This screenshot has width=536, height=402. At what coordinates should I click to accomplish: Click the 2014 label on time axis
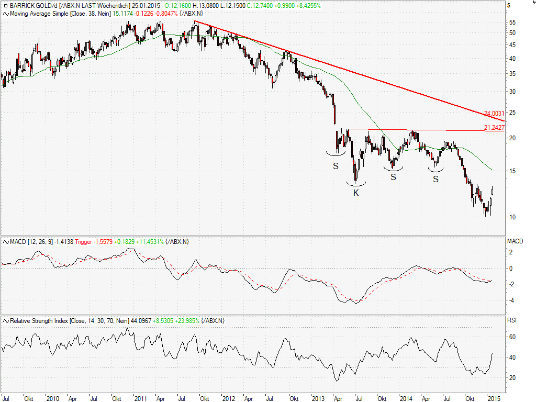click(406, 398)
